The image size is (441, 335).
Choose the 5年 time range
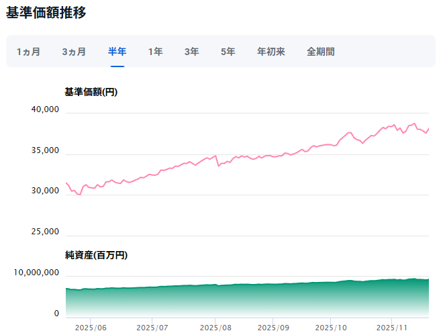[228, 52]
